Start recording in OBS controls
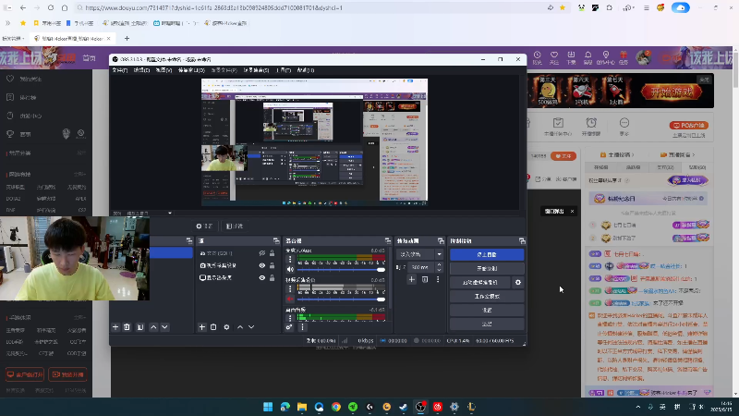 click(x=487, y=268)
